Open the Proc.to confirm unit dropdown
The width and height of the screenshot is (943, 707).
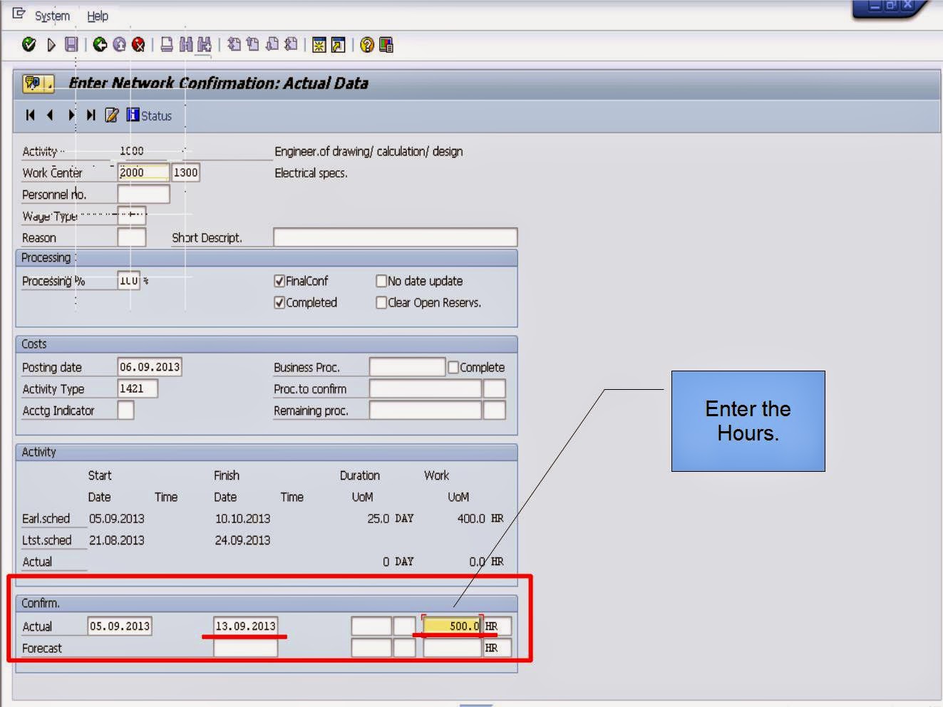pos(495,388)
